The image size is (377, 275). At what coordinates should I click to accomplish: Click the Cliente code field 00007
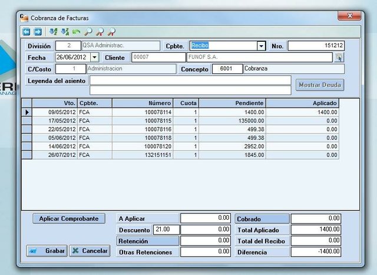pyautogui.click(x=158, y=58)
